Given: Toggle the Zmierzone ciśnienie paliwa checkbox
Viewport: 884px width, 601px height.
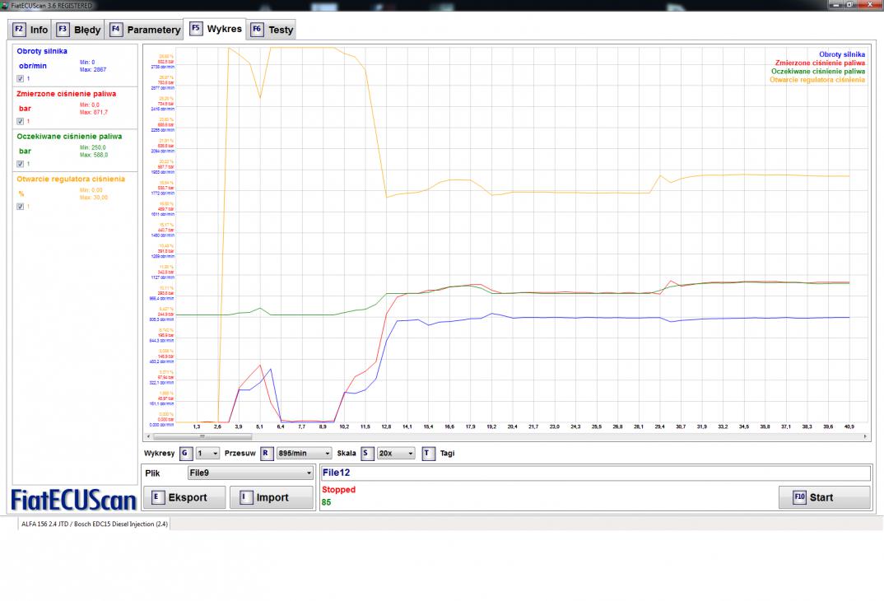Looking at the screenshot, I should click(21, 121).
